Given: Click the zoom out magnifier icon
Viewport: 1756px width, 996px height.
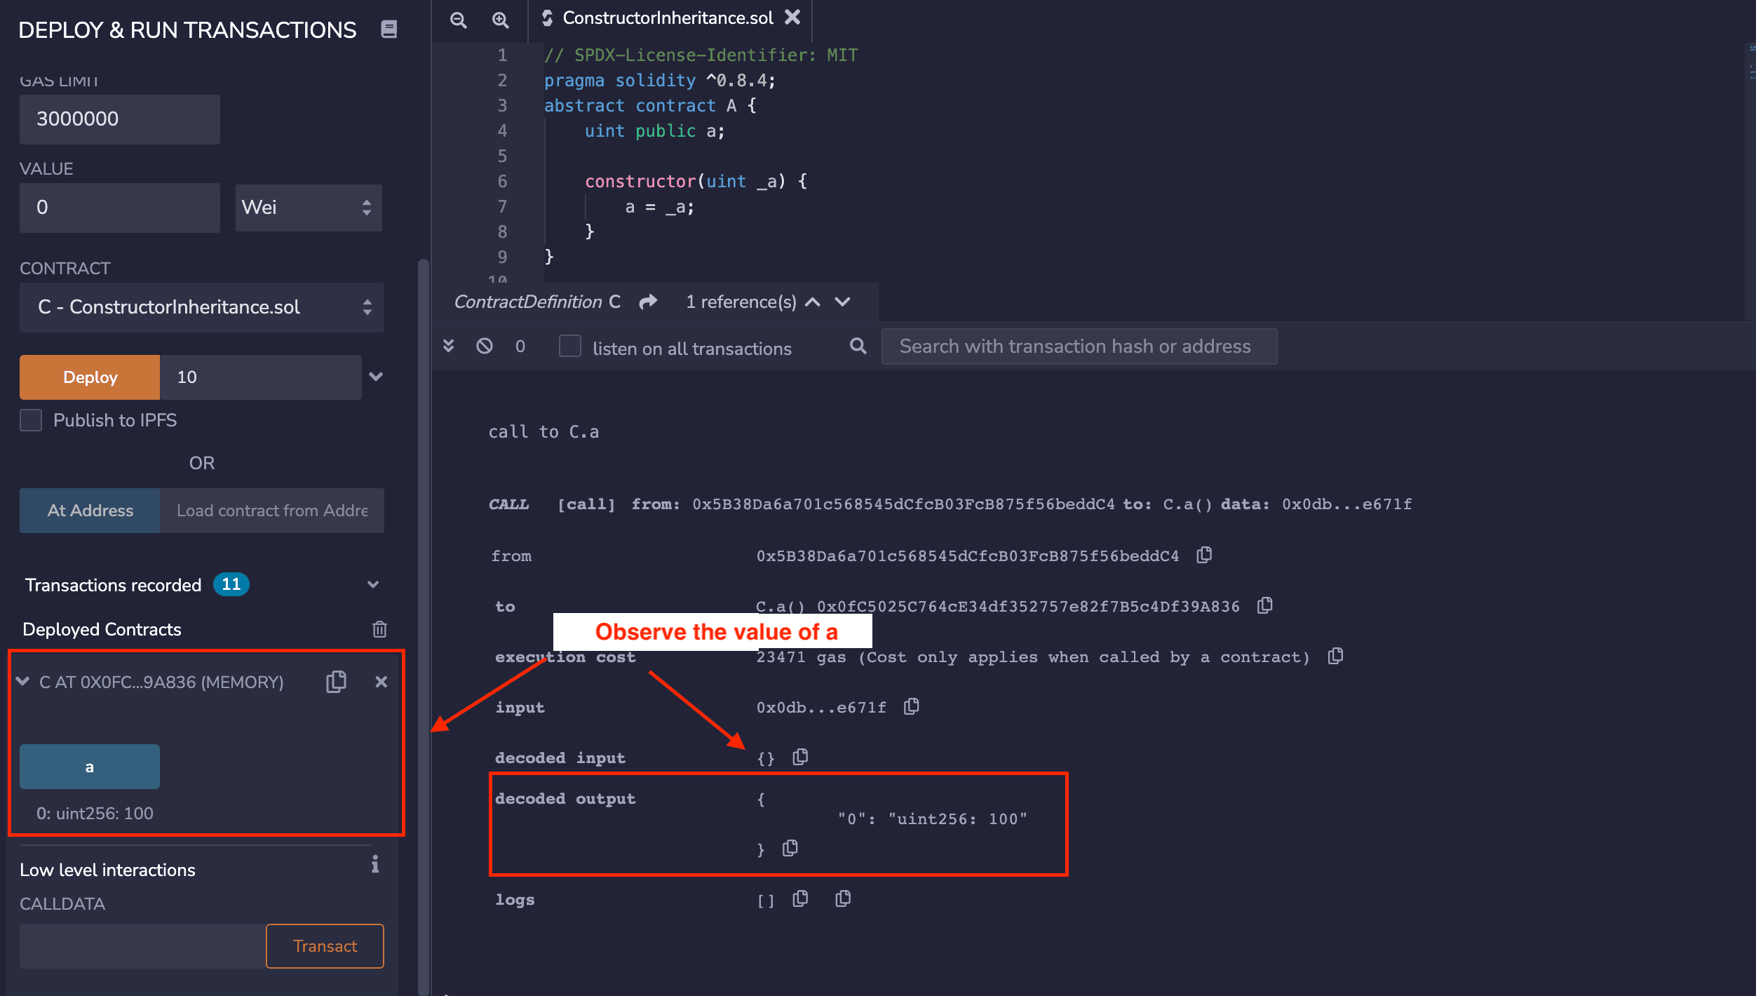Looking at the screenshot, I should click(x=458, y=20).
